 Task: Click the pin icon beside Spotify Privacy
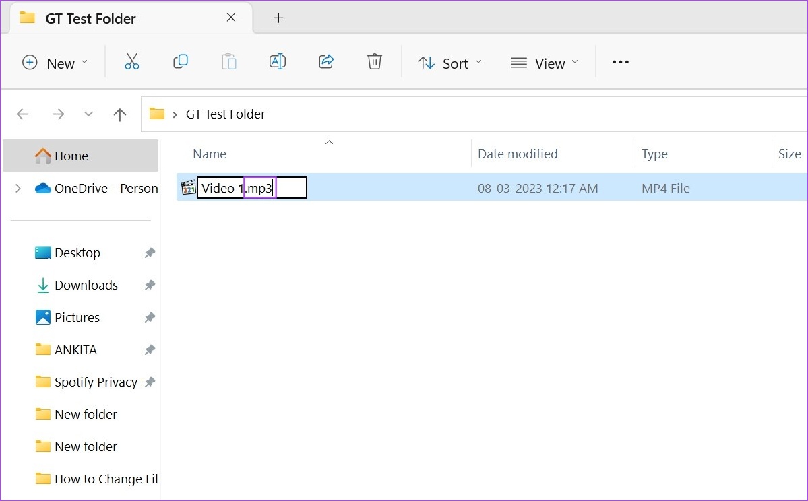[150, 382]
